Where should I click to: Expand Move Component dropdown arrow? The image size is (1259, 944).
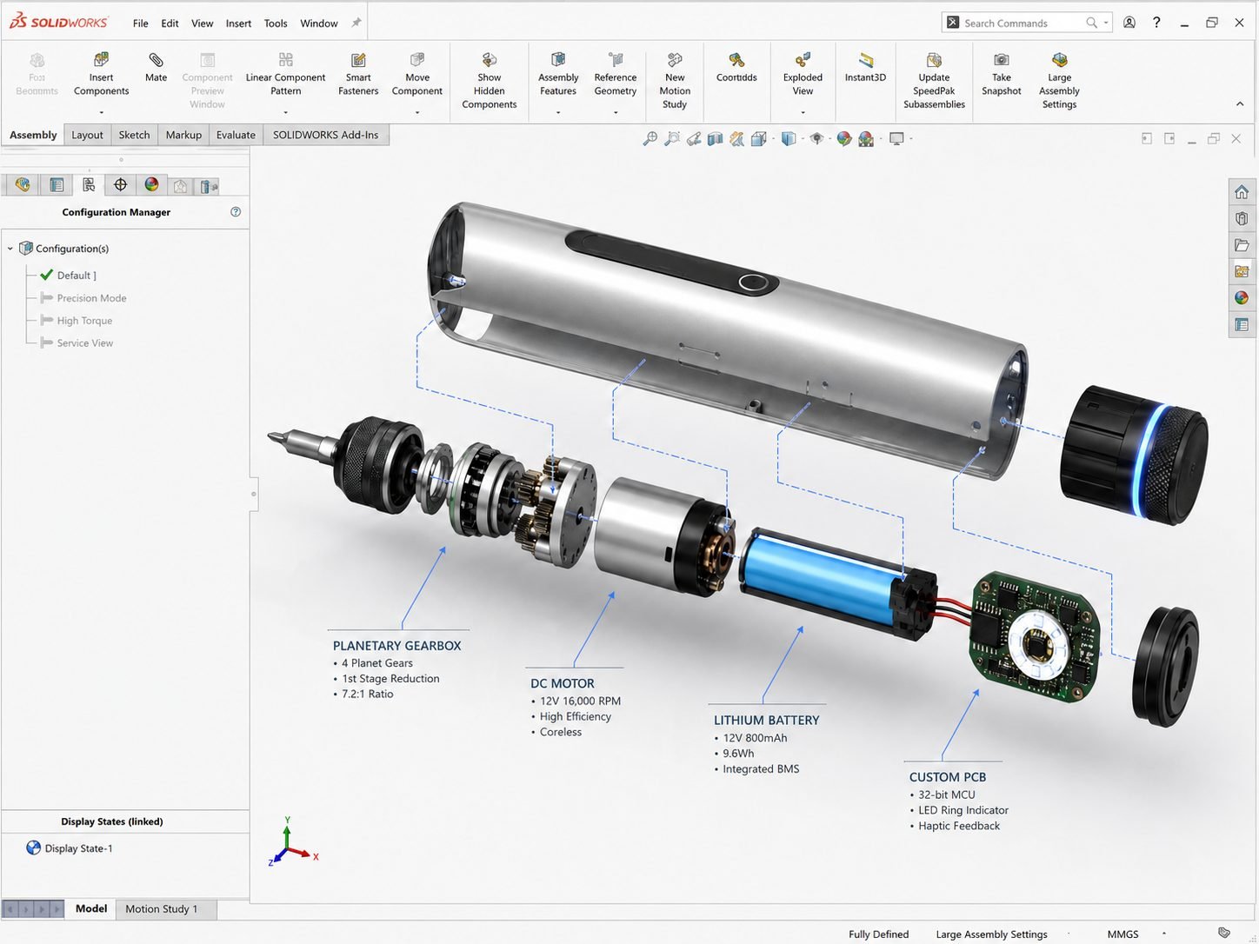(416, 112)
